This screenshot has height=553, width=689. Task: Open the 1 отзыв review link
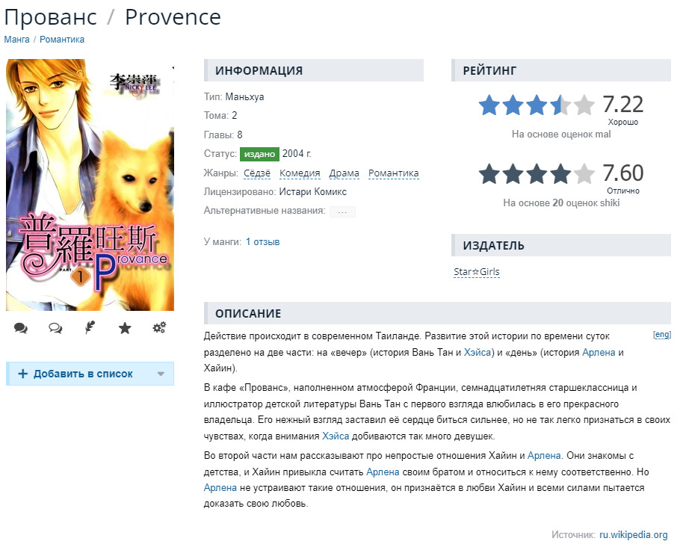coord(262,242)
